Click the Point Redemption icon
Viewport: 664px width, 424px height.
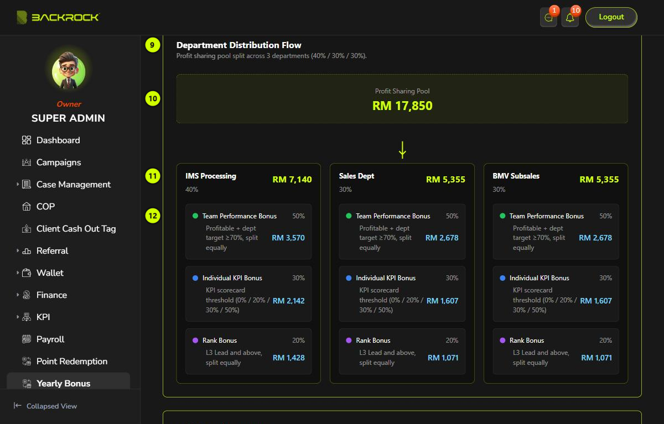click(x=26, y=362)
